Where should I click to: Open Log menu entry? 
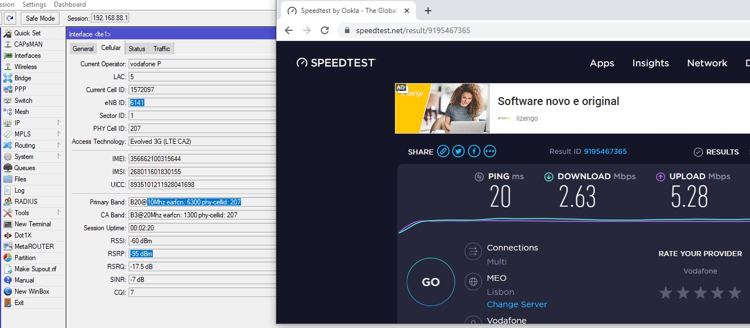[x=19, y=190]
